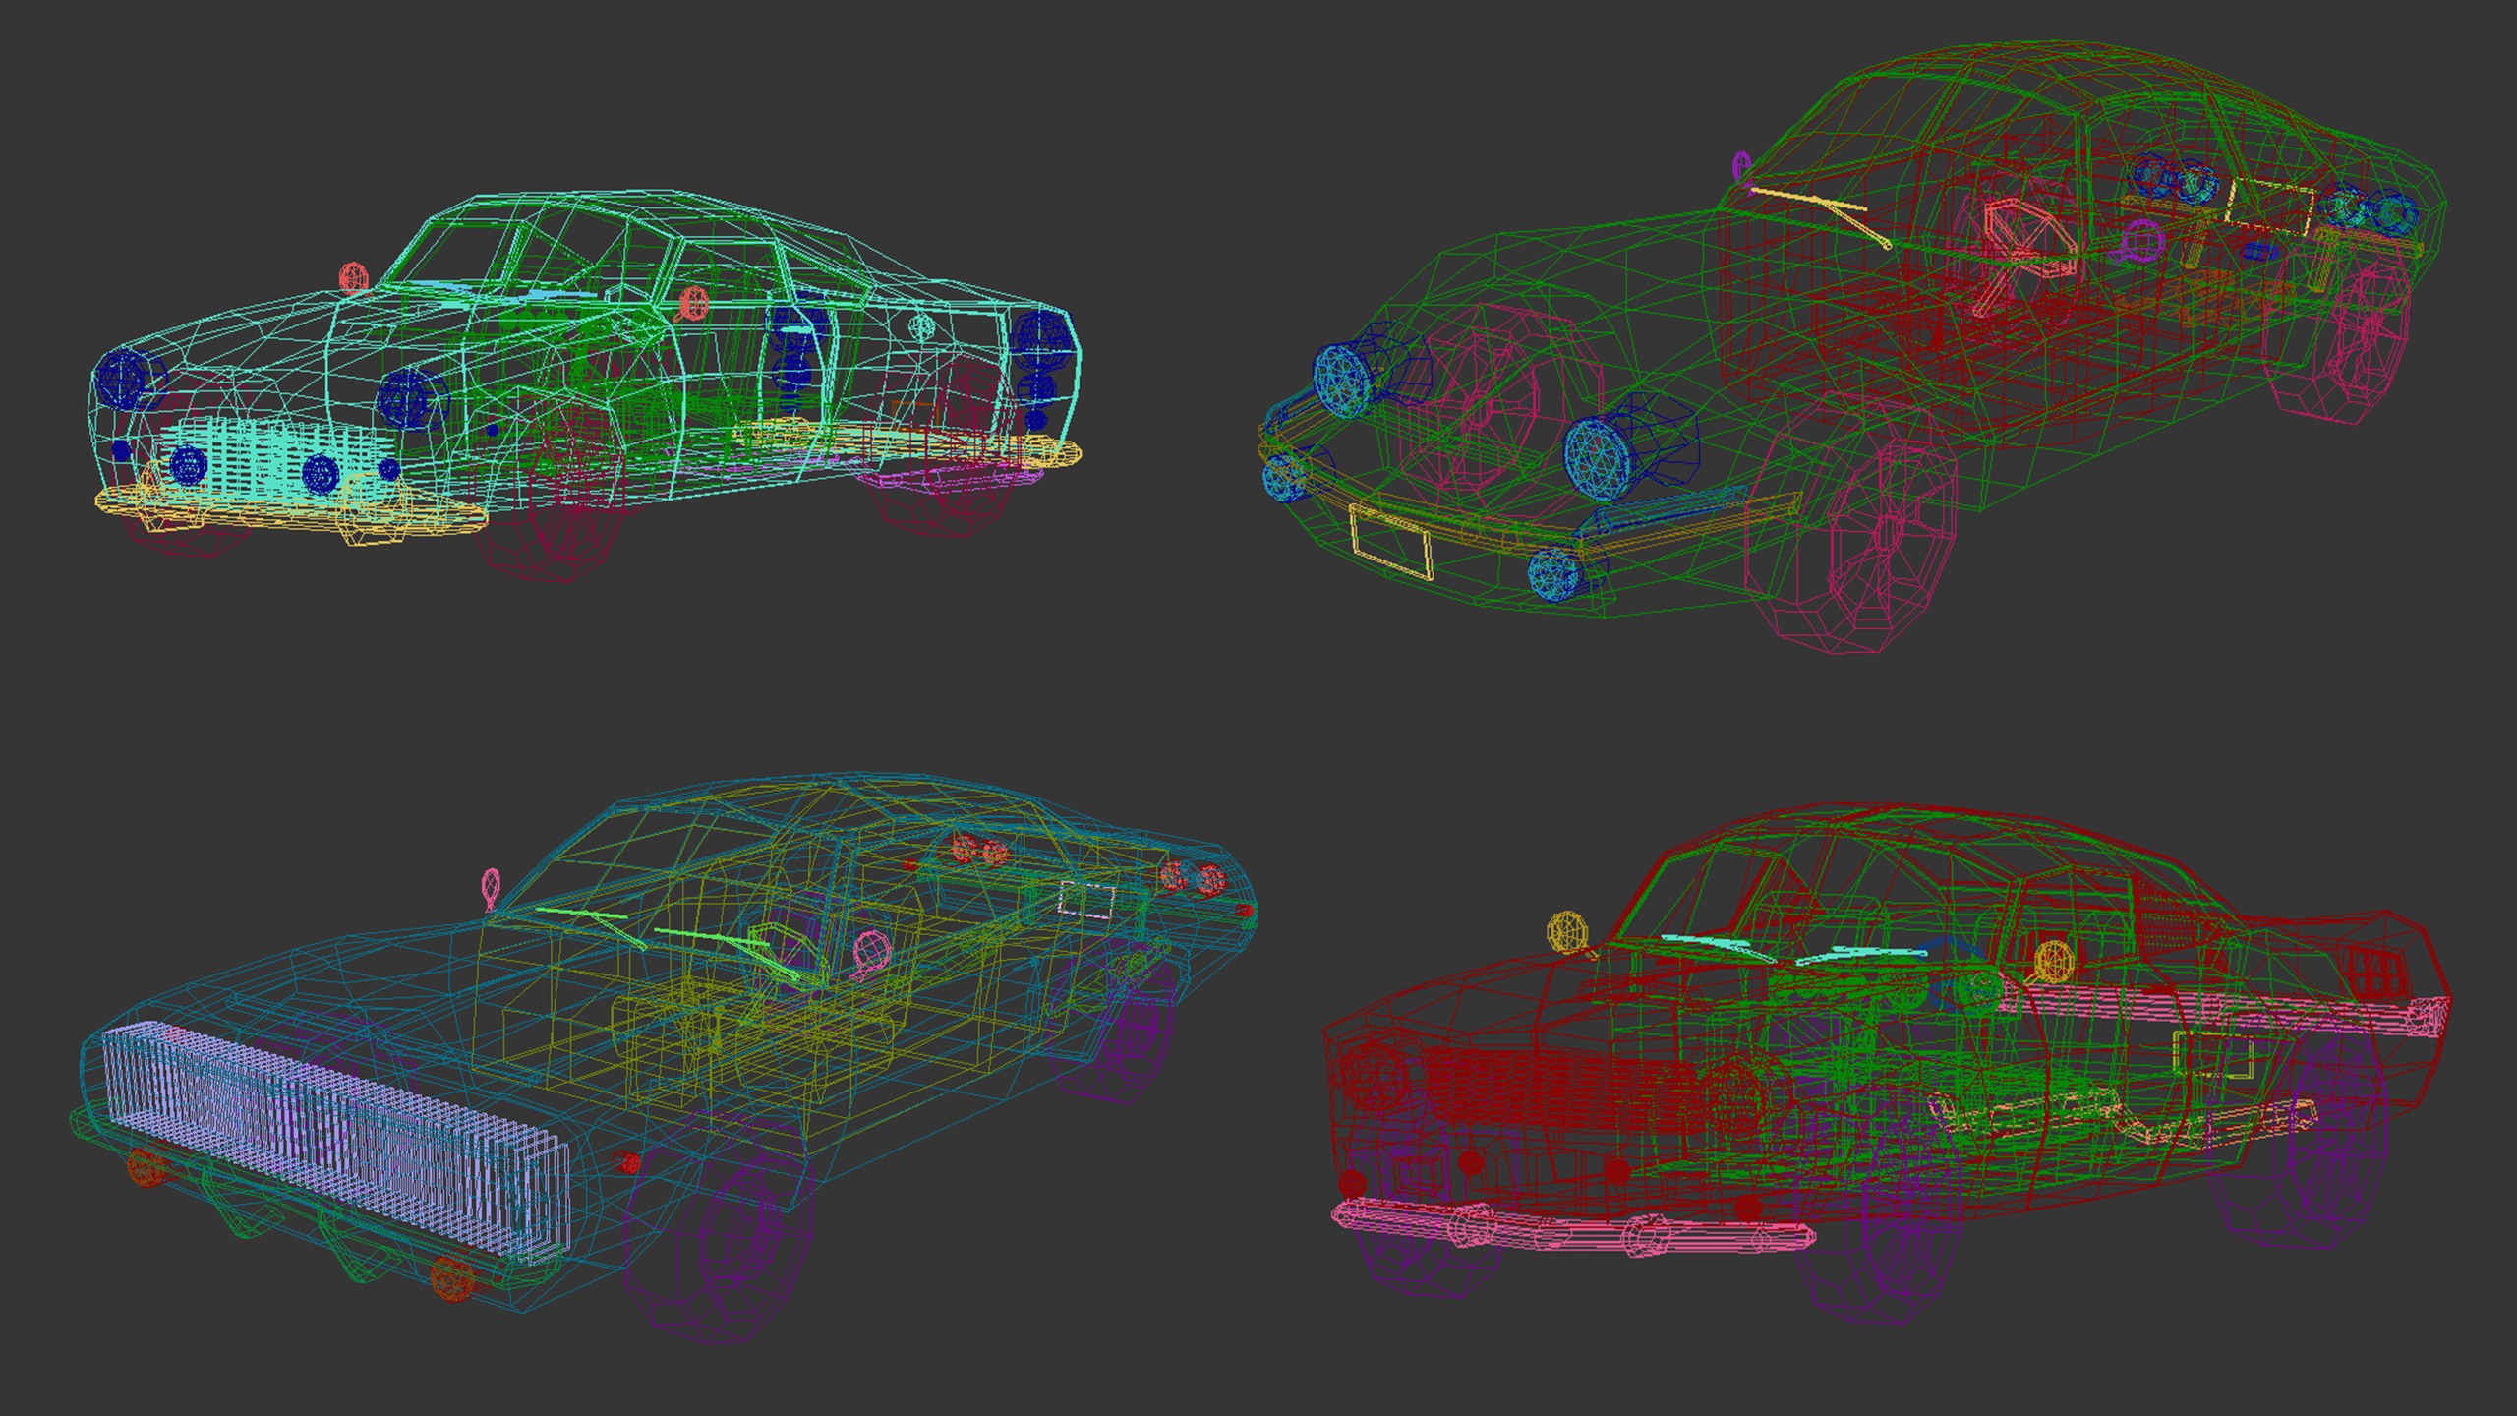Click the dark blue right headlight on top-left car
2517x1416 pixels.
(406, 398)
